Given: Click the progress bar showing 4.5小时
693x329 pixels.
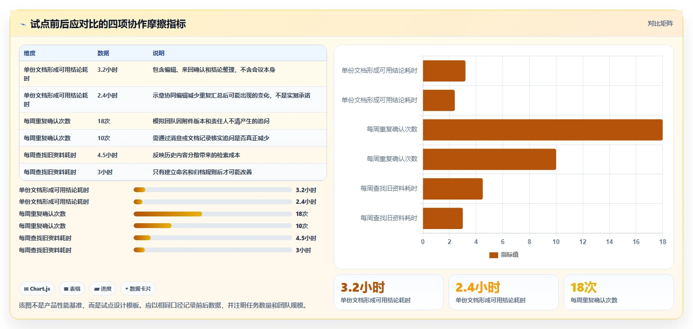Looking at the screenshot, I should (213, 238).
